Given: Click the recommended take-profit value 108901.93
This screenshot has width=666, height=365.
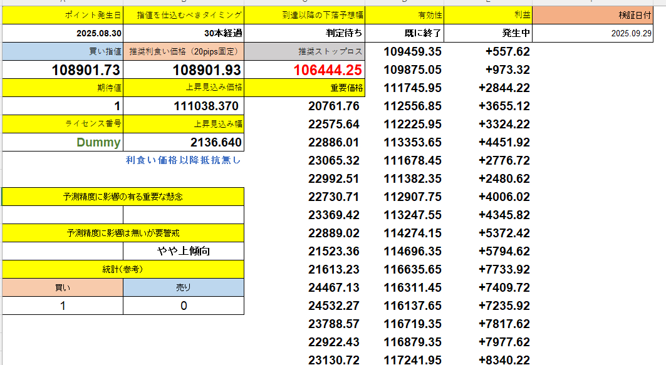Looking at the screenshot, I should point(184,70).
